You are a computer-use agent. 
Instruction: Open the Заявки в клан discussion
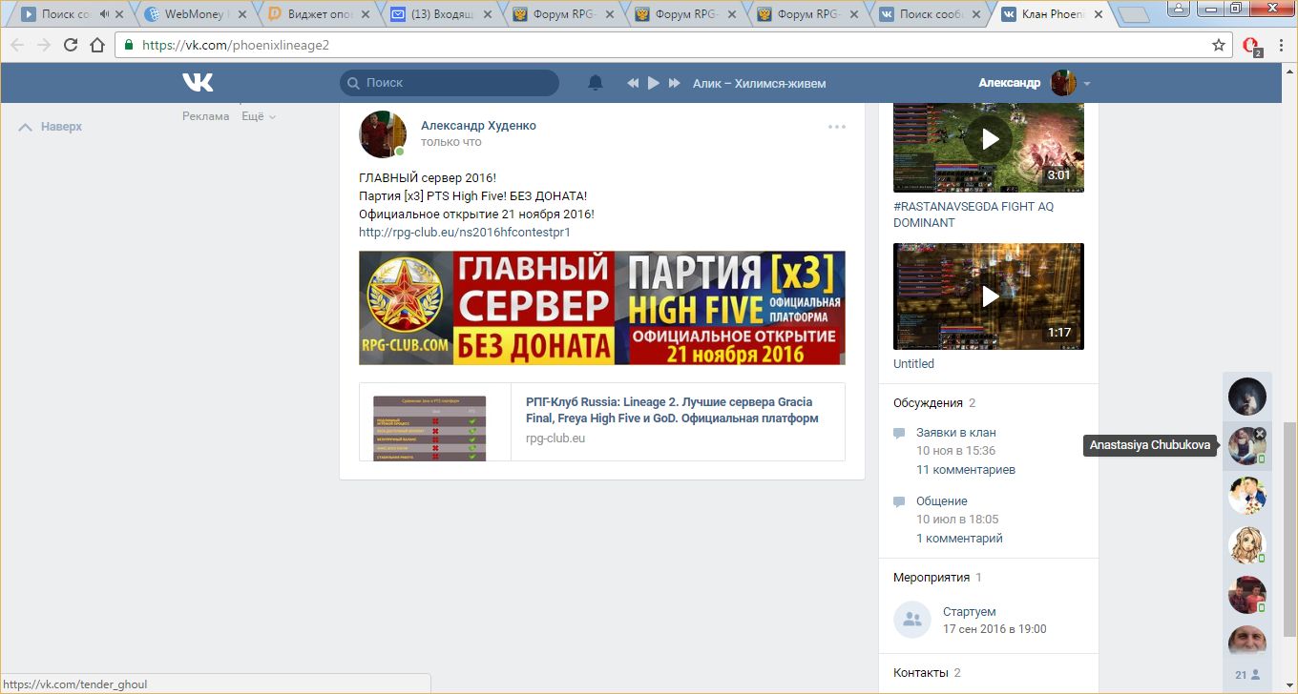click(x=955, y=433)
